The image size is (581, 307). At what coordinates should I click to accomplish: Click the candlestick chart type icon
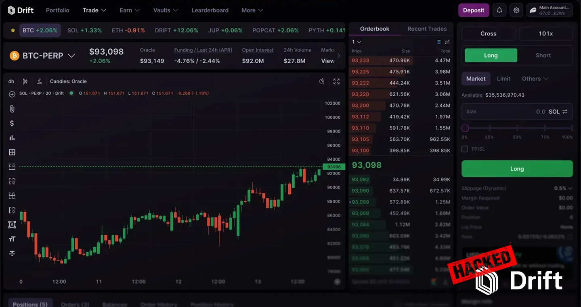click(x=25, y=81)
